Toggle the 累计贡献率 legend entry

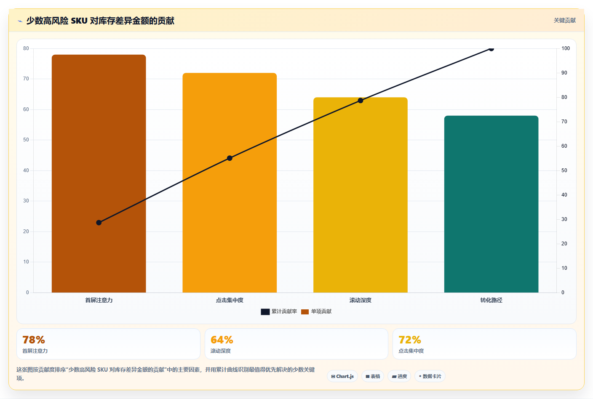click(x=279, y=311)
